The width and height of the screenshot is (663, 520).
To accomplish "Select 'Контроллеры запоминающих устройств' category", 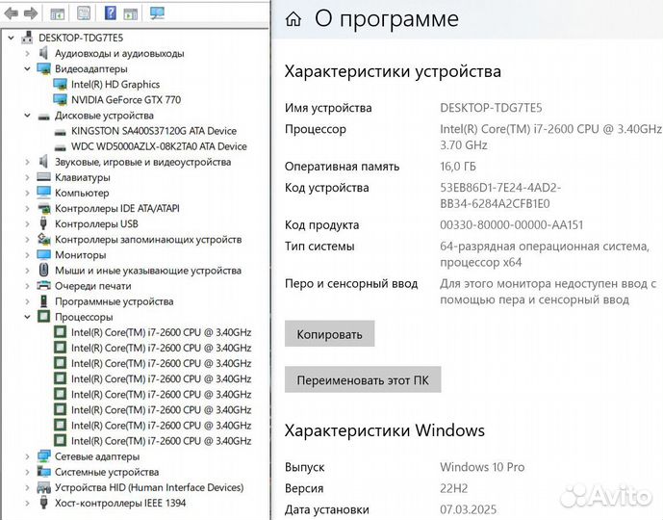I will point(148,240).
